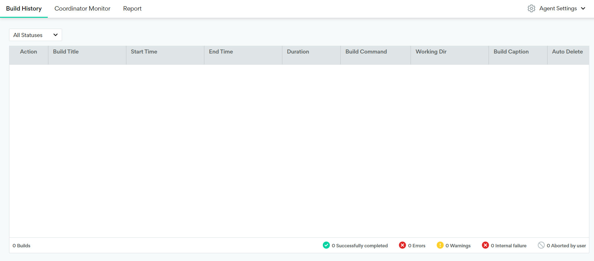
Task: Click the Agent Settings gear icon
Action: (531, 8)
